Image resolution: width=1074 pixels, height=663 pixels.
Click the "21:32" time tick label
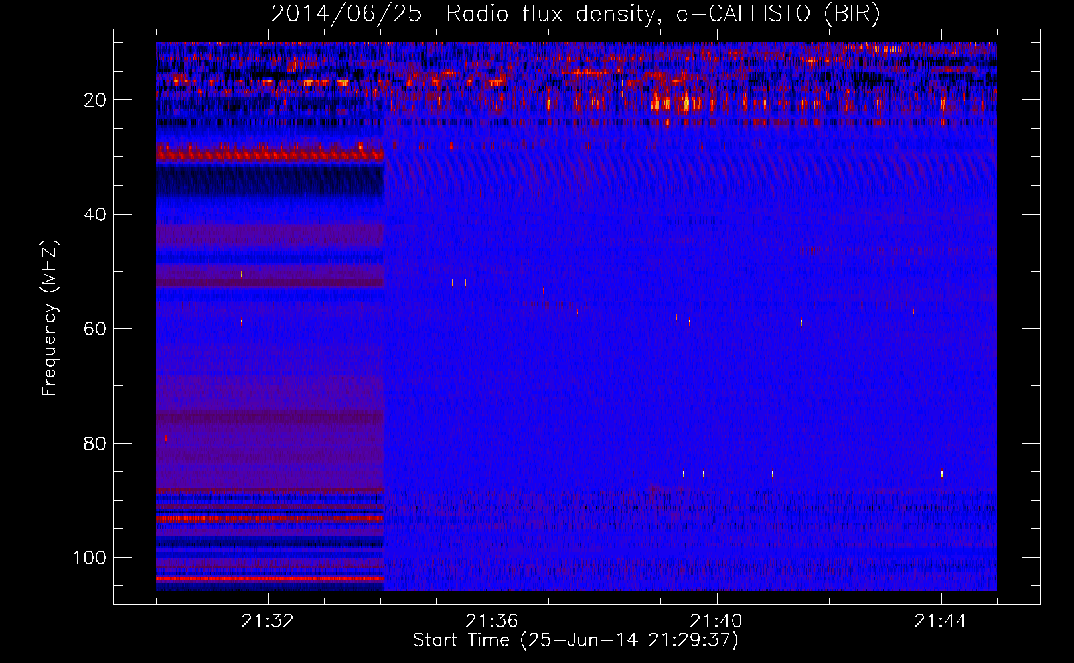[x=268, y=621]
